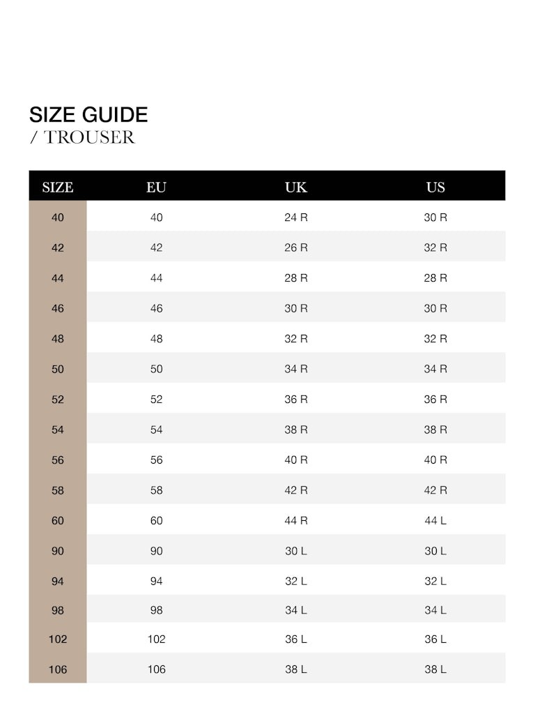Click US value 36 L in row 102
535x714 pixels.
coord(435,639)
